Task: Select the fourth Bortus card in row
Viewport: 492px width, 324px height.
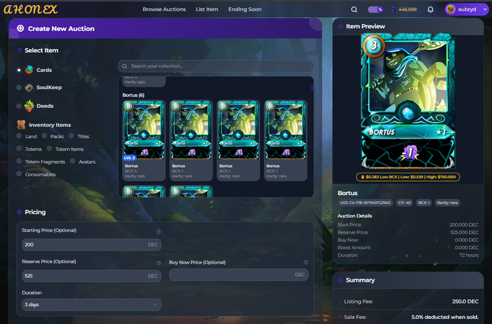Action: click(286, 141)
